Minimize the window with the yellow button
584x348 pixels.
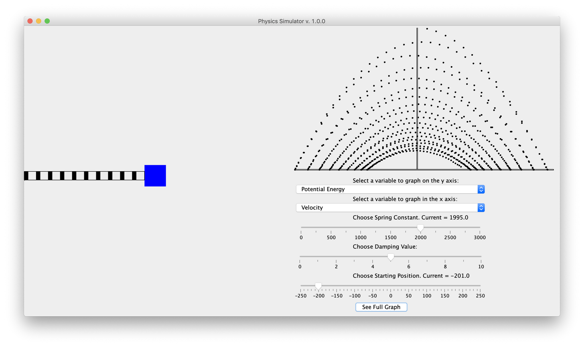coord(39,21)
